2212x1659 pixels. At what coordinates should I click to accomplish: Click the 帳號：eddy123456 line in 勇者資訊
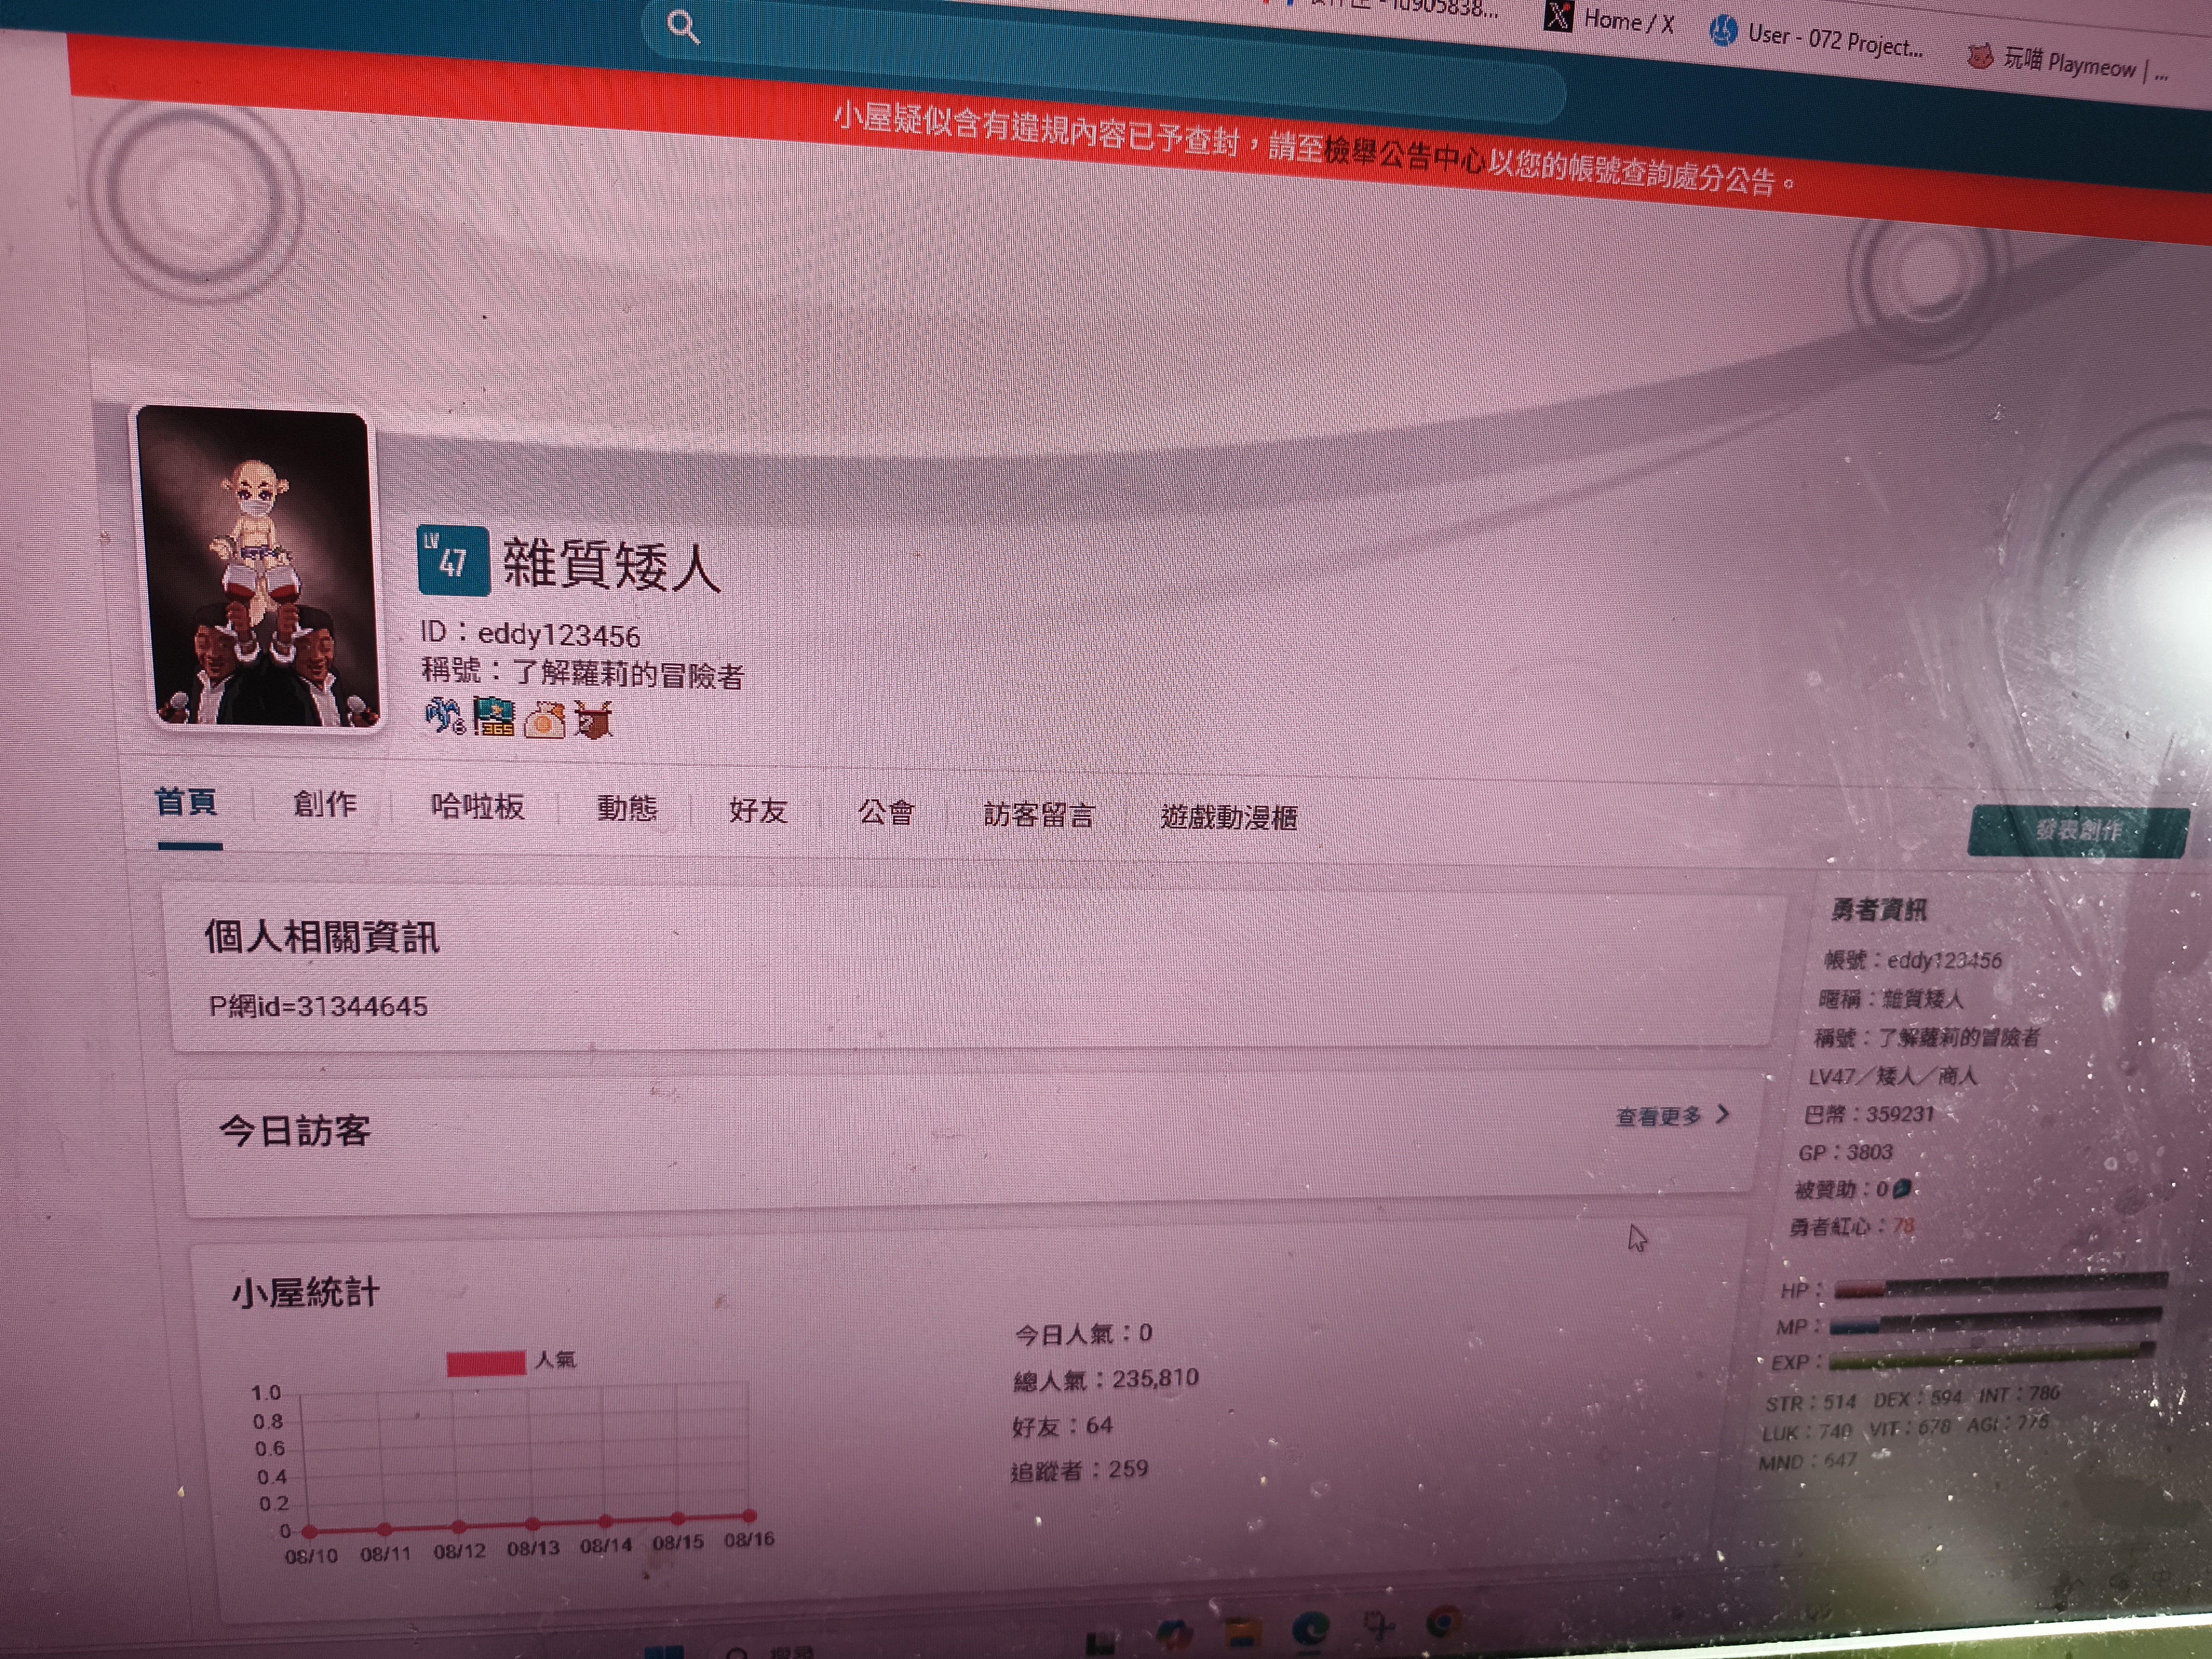(1913, 960)
